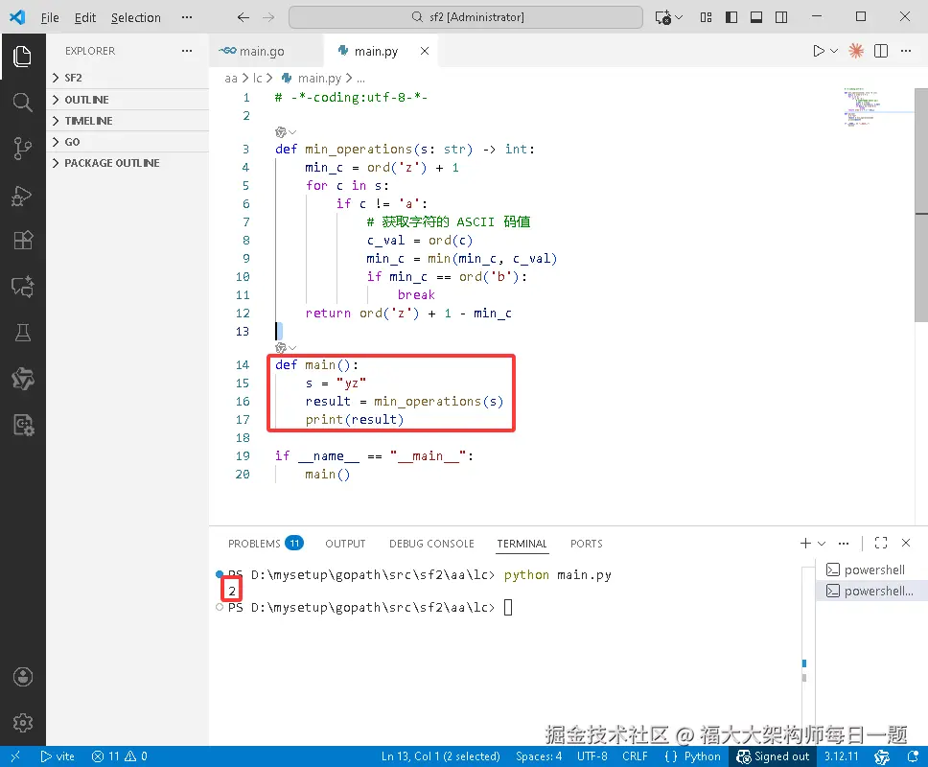Change indentation via Spaces: 4
Screen dimensions: 928x767
(x=539, y=756)
